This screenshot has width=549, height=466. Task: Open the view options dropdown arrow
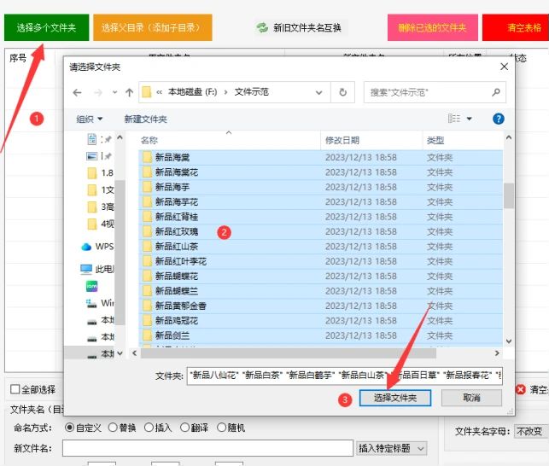click(470, 119)
